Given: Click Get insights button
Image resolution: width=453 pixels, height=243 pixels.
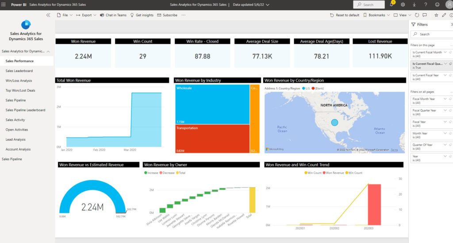Looking at the screenshot, I should click(142, 15).
